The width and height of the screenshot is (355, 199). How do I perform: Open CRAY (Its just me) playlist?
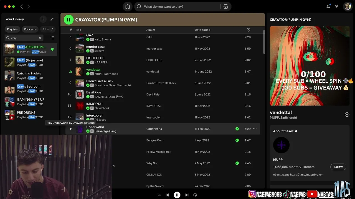[x=30, y=62]
